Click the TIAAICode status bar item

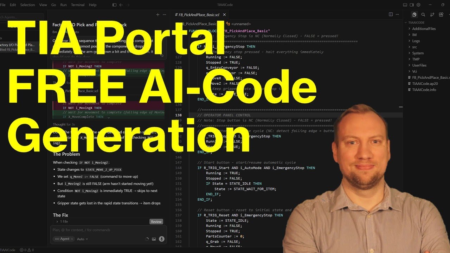click(x=8, y=250)
